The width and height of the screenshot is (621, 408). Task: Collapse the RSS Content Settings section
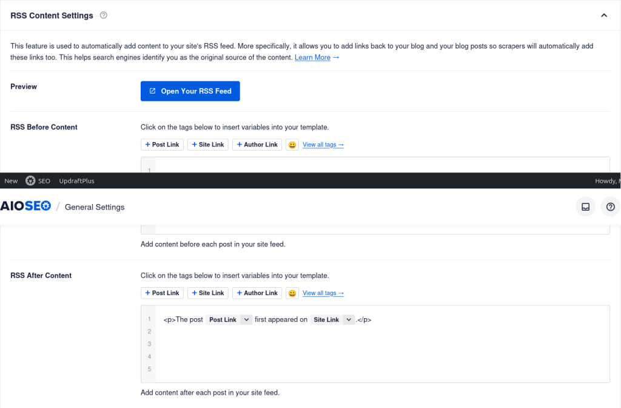(x=603, y=15)
